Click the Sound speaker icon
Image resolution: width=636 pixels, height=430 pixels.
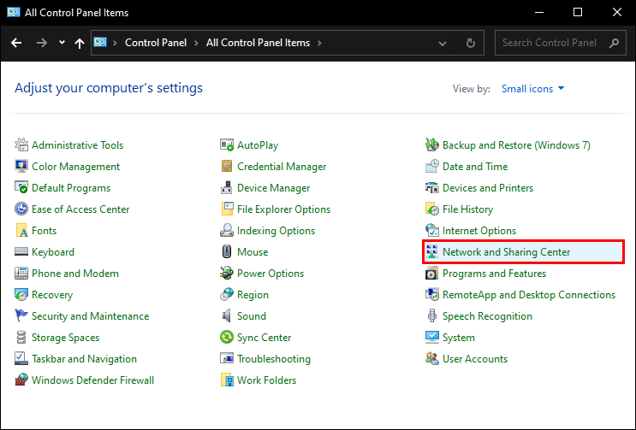click(x=227, y=315)
